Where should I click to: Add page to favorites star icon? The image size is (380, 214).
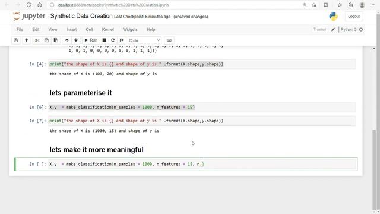pos(314,5)
